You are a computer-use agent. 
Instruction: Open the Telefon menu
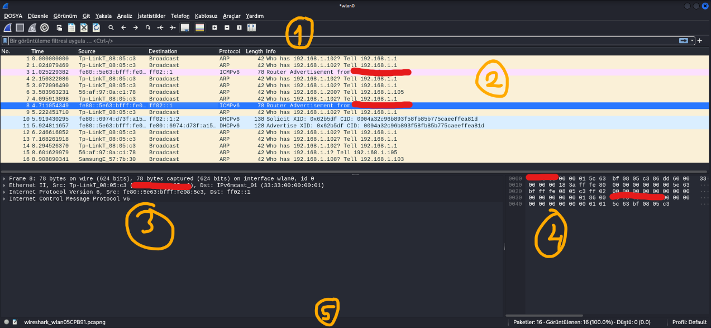[180, 16]
